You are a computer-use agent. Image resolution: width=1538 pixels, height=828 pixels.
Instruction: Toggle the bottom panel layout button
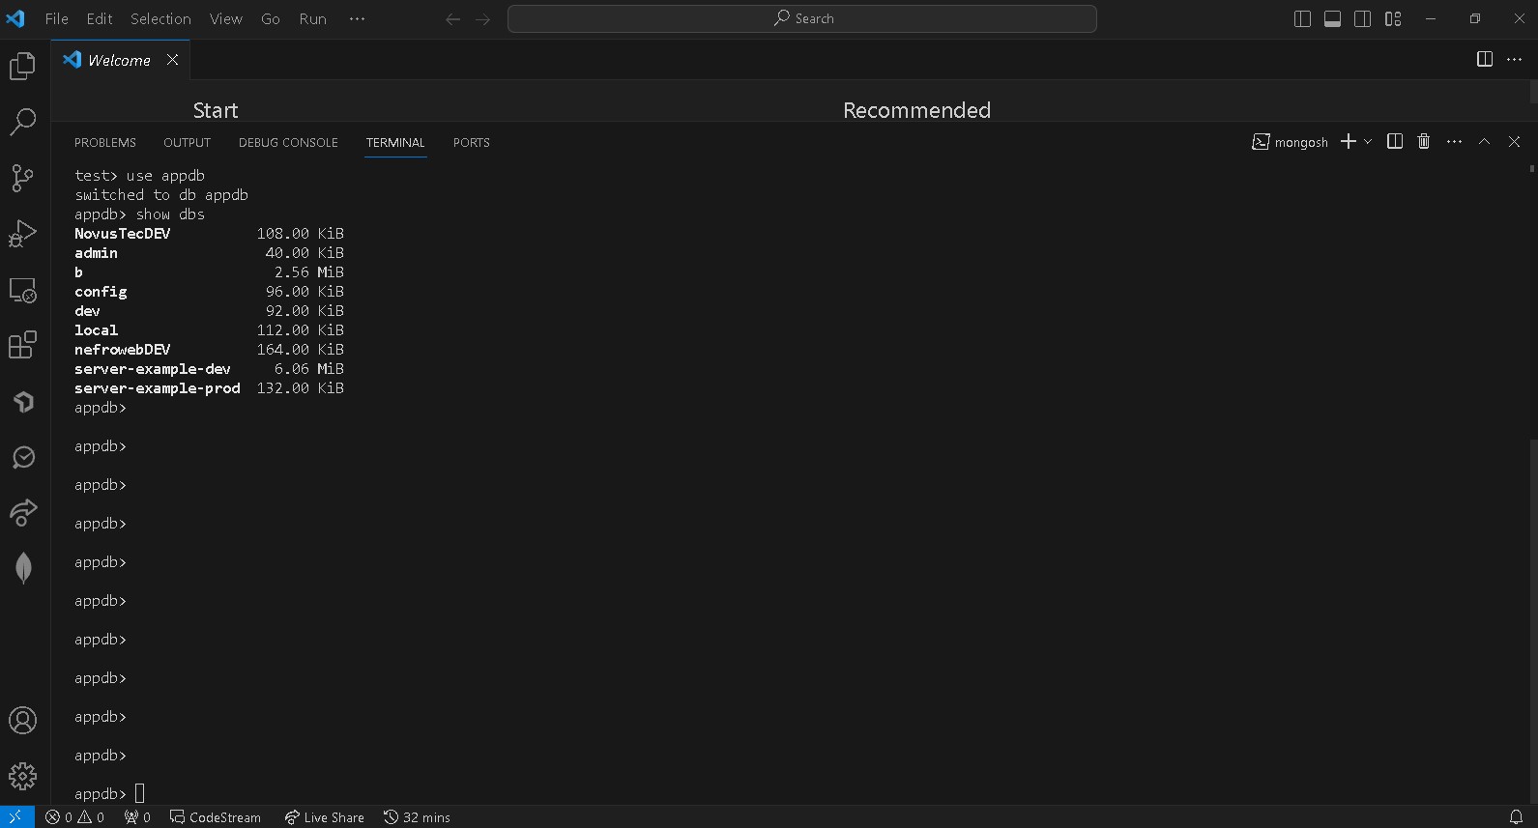tap(1332, 19)
